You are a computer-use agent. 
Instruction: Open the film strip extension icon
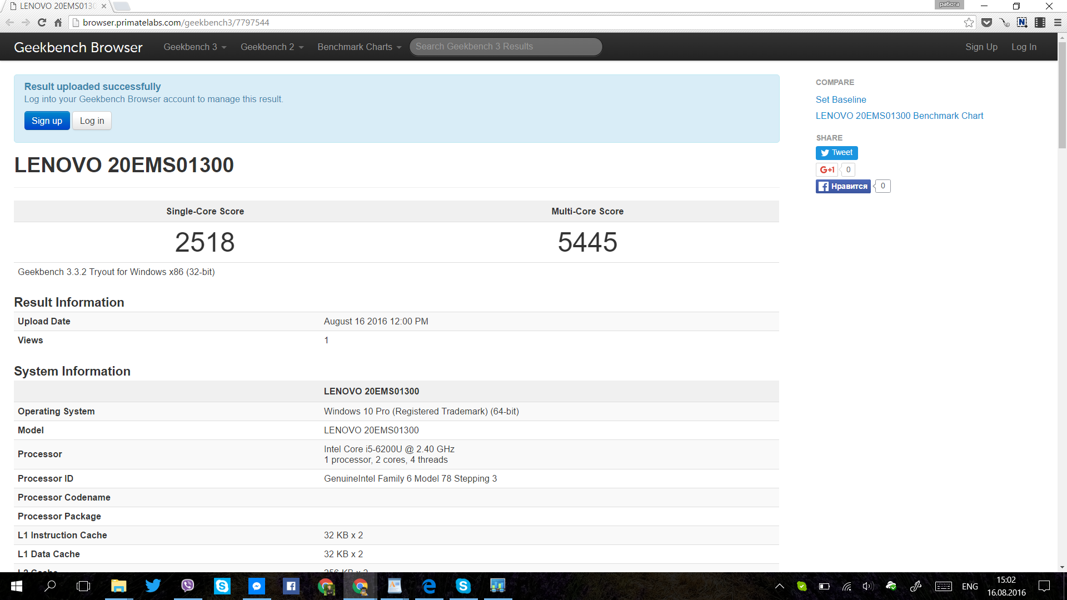(x=1040, y=23)
